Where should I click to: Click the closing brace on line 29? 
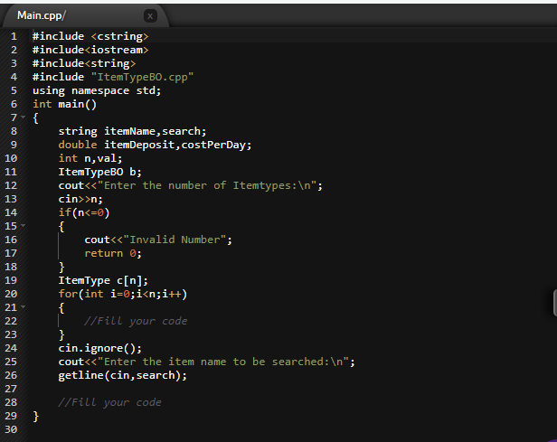[x=35, y=416]
